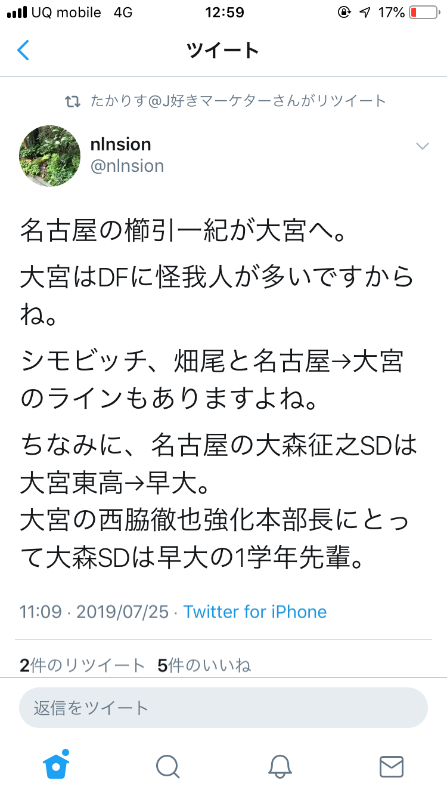
Task: Open the Twitter for iPhone link
Action: (x=255, y=612)
